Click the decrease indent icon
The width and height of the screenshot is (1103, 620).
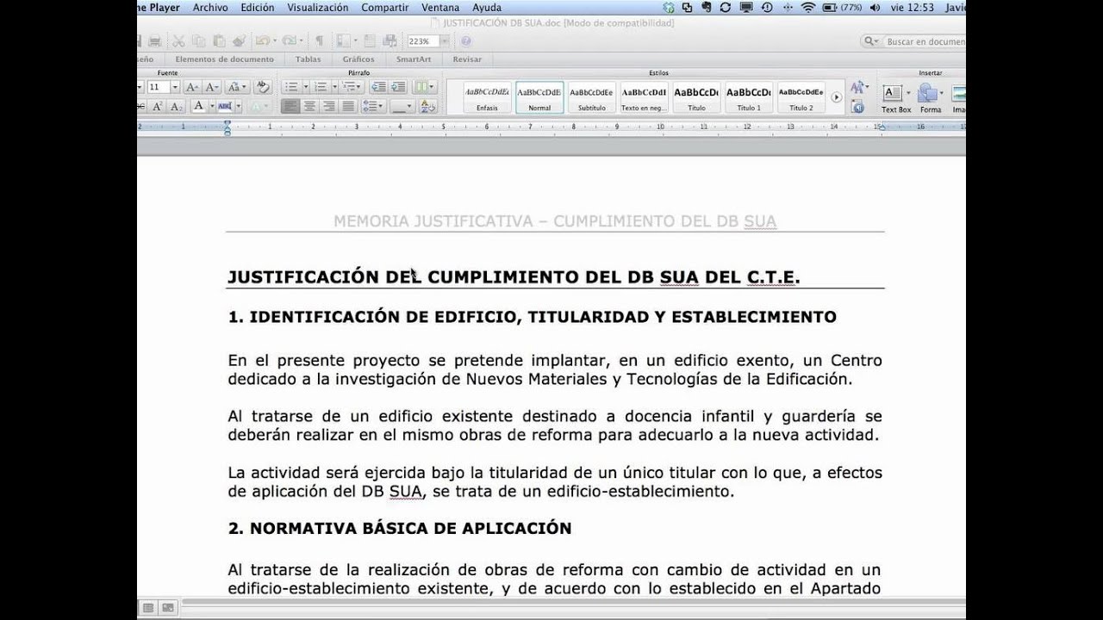(x=378, y=87)
